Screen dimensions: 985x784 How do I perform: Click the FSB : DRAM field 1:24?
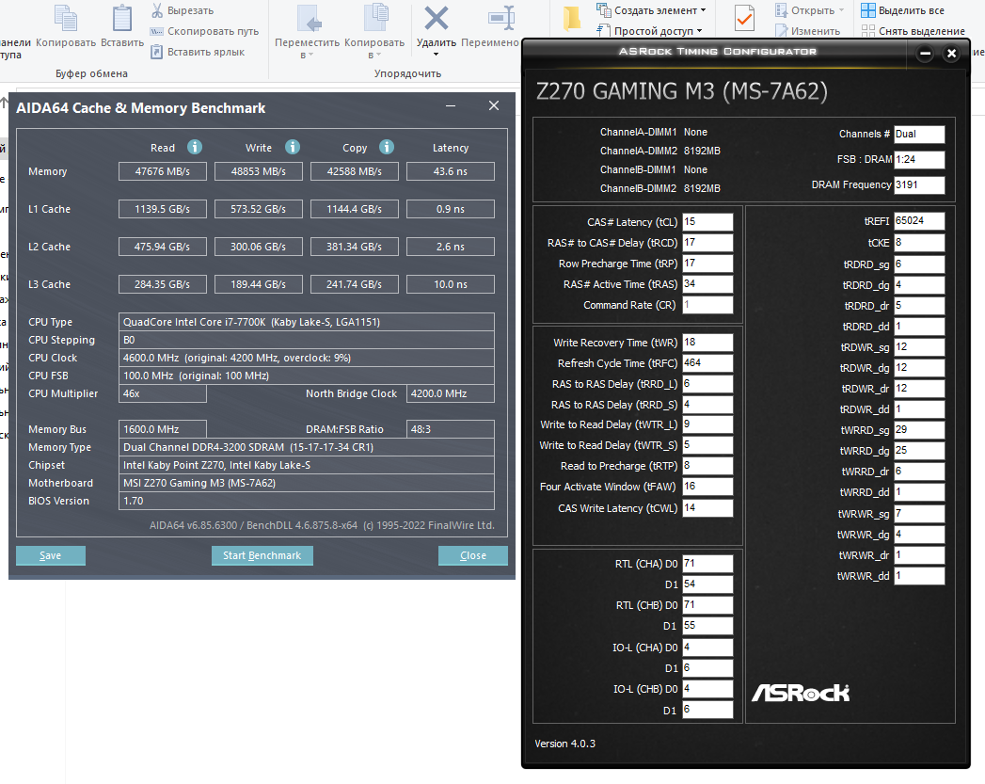click(919, 160)
